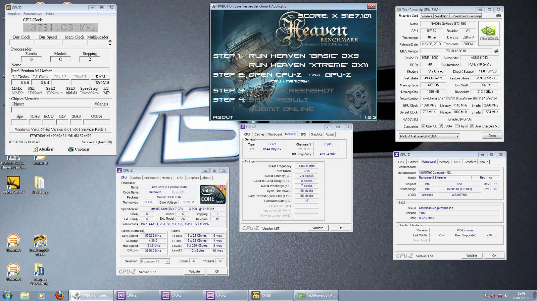The image size is (537, 301).
Task: Switch to the CPUID taskbar button
Action: tap(272, 295)
